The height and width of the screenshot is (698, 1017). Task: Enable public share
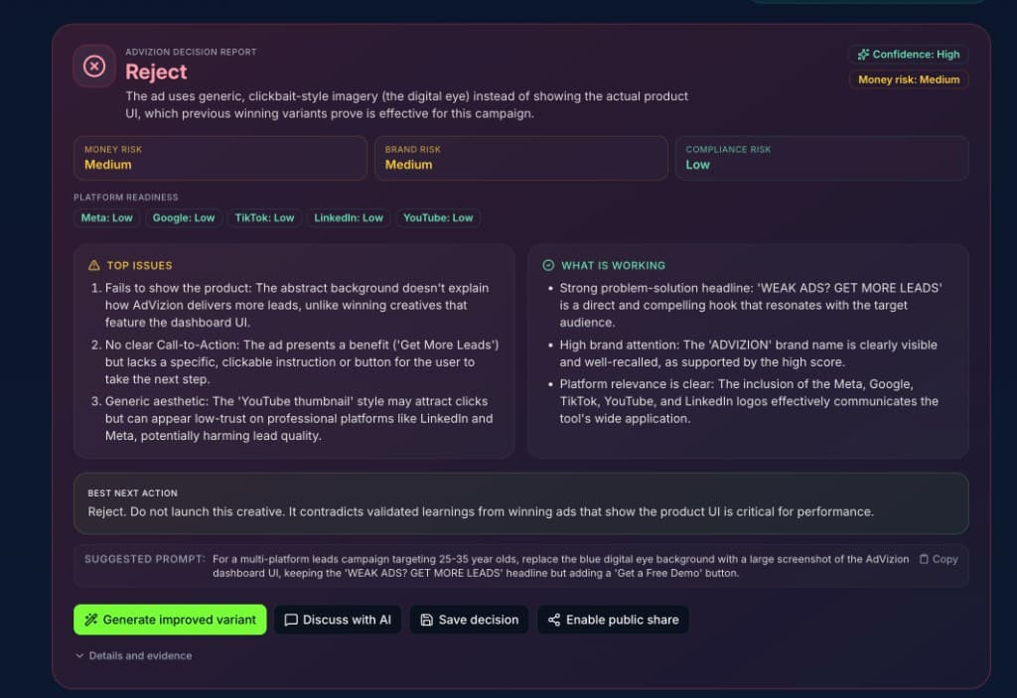pyautogui.click(x=613, y=620)
